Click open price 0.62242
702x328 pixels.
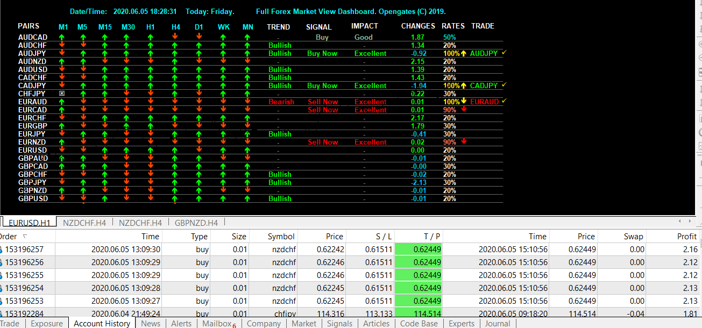(330, 249)
